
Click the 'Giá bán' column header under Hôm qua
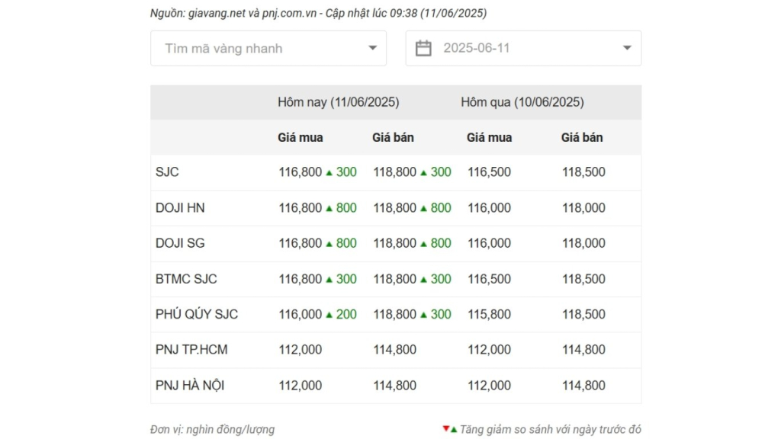pos(582,137)
